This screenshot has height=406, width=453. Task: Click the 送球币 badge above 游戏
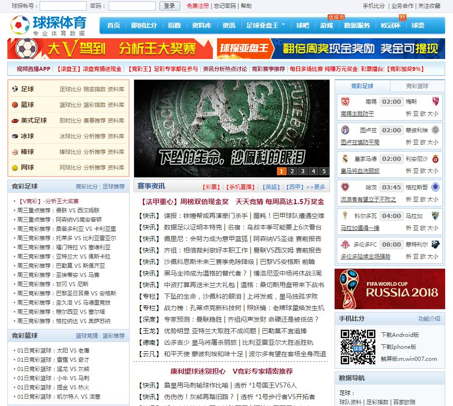[336, 18]
